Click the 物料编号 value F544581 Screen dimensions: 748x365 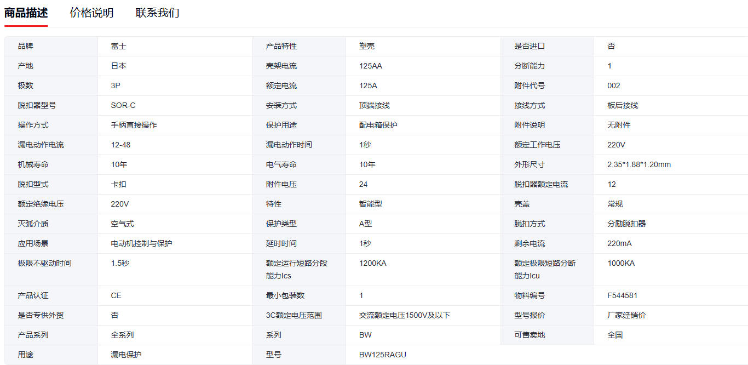622,295
